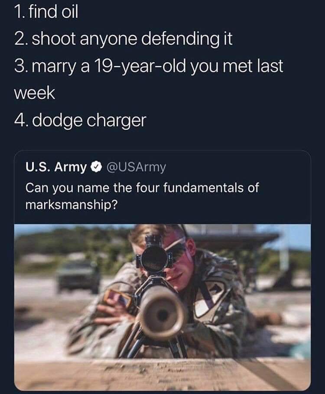Click the word "week" in the tweet

tap(34, 93)
